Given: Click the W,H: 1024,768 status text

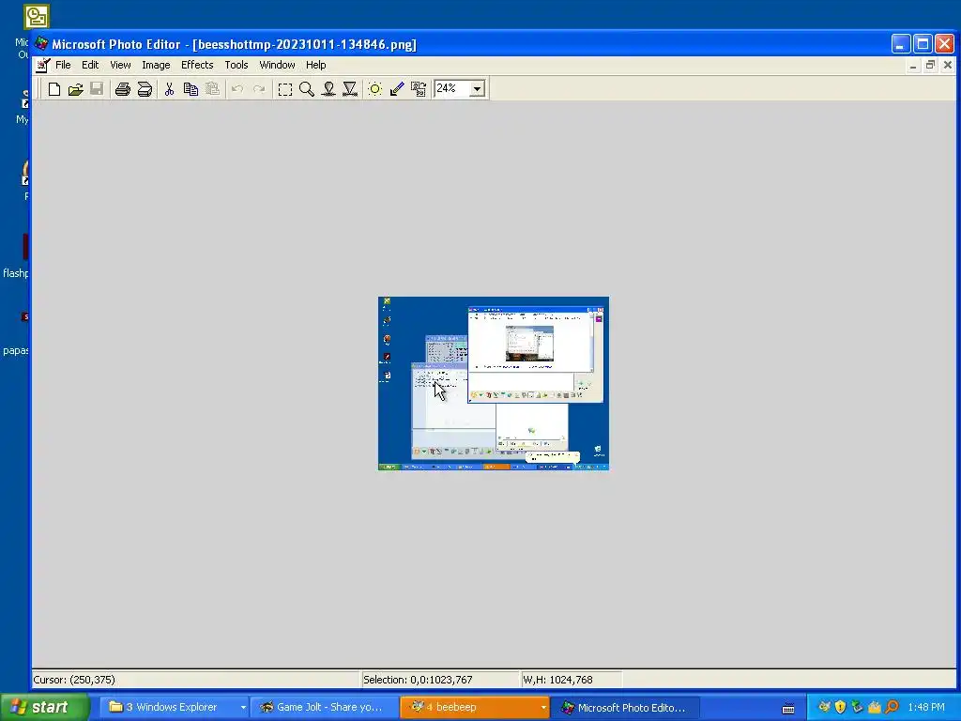Looking at the screenshot, I should (557, 680).
